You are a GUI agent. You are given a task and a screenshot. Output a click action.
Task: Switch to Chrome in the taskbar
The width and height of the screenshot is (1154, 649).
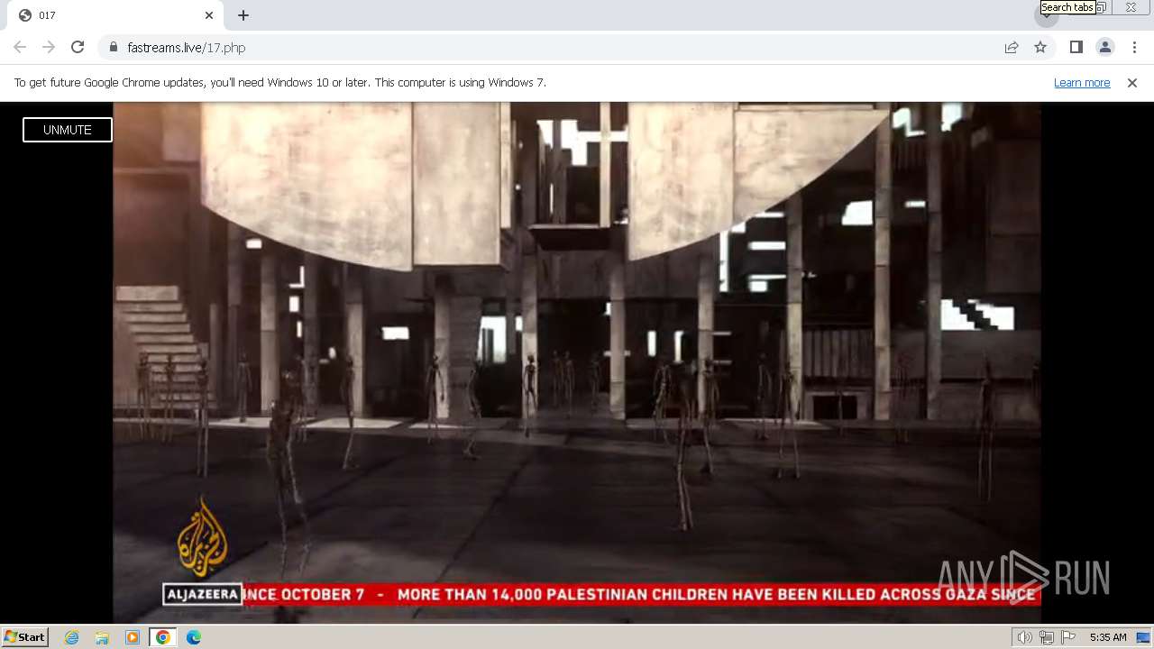coord(163,637)
